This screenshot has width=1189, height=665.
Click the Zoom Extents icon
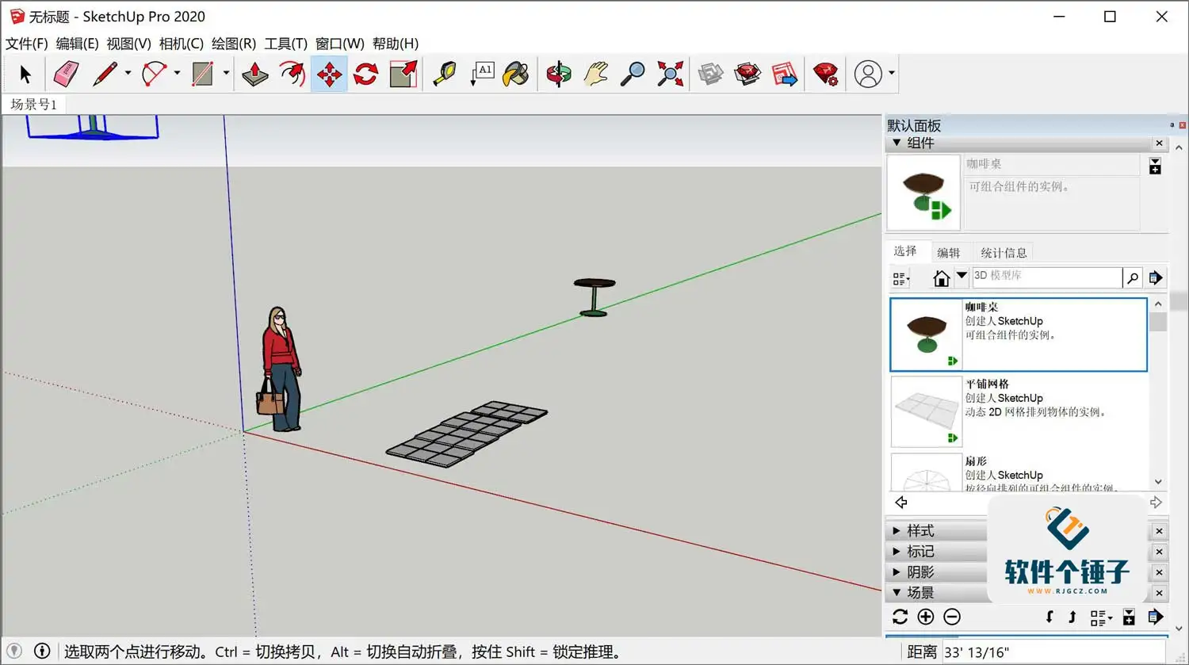(x=670, y=73)
